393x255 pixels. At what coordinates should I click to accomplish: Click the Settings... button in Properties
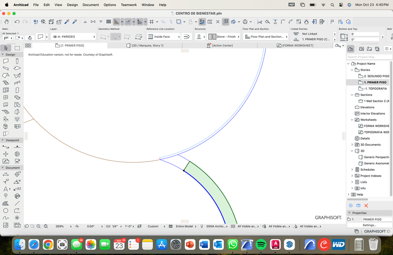pyautogui.click(x=369, y=225)
